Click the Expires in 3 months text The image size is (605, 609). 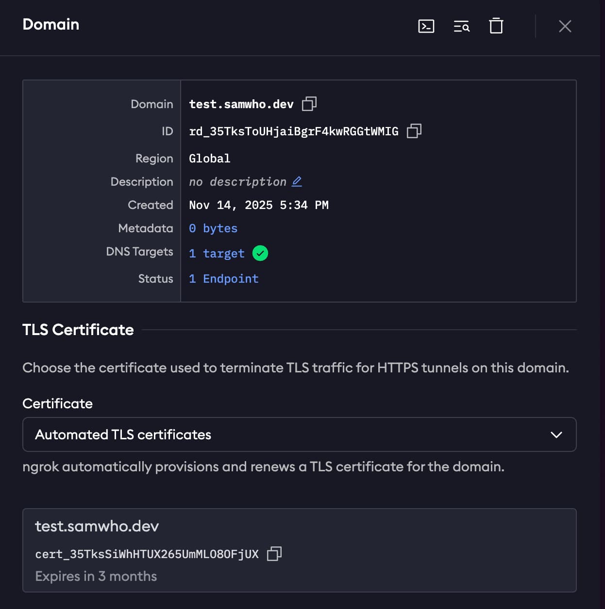(96, 576)
